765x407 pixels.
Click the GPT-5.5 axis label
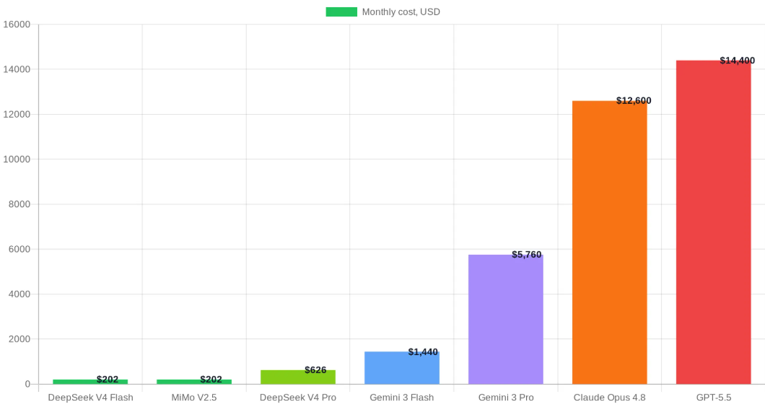tap(714, 398)
